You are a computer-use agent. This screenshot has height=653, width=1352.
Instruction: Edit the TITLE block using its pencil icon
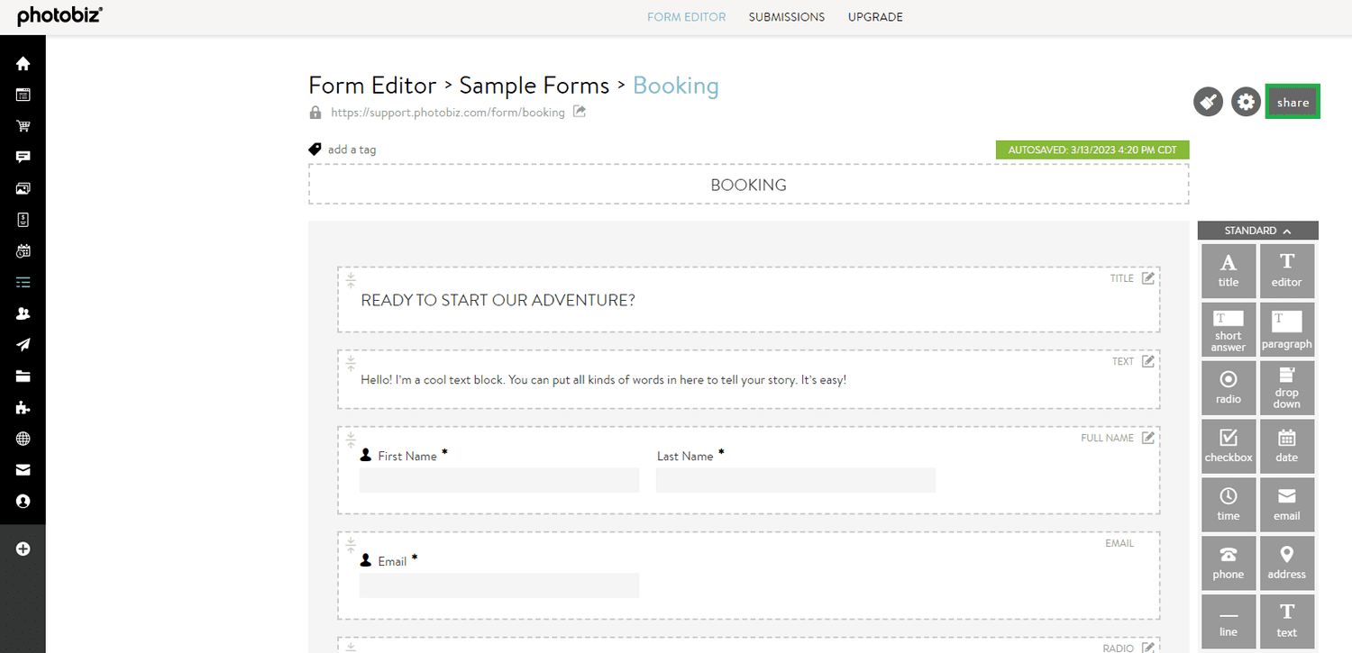point(1148,278)
